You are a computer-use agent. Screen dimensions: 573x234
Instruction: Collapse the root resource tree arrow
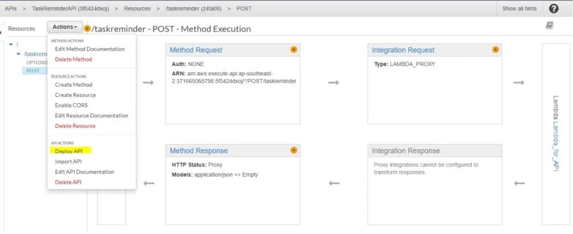coord(12,44)
